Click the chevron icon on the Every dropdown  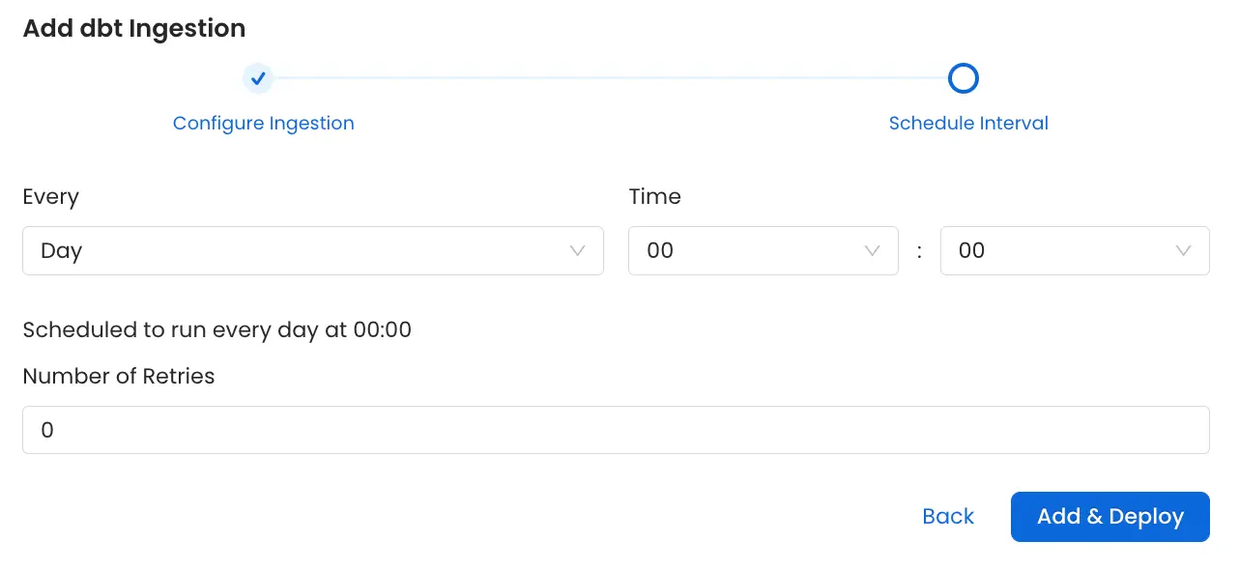[x=578, y=250]
